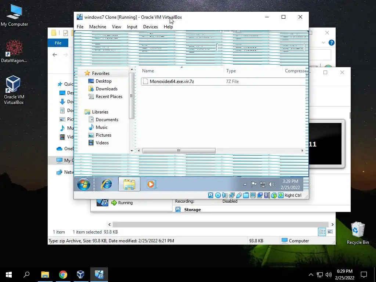Image resolution: width=376 pixels, height=282 pixels.
Task: Click the VirtualBox Manager taskbar icon
Action: tap(80, 275)
